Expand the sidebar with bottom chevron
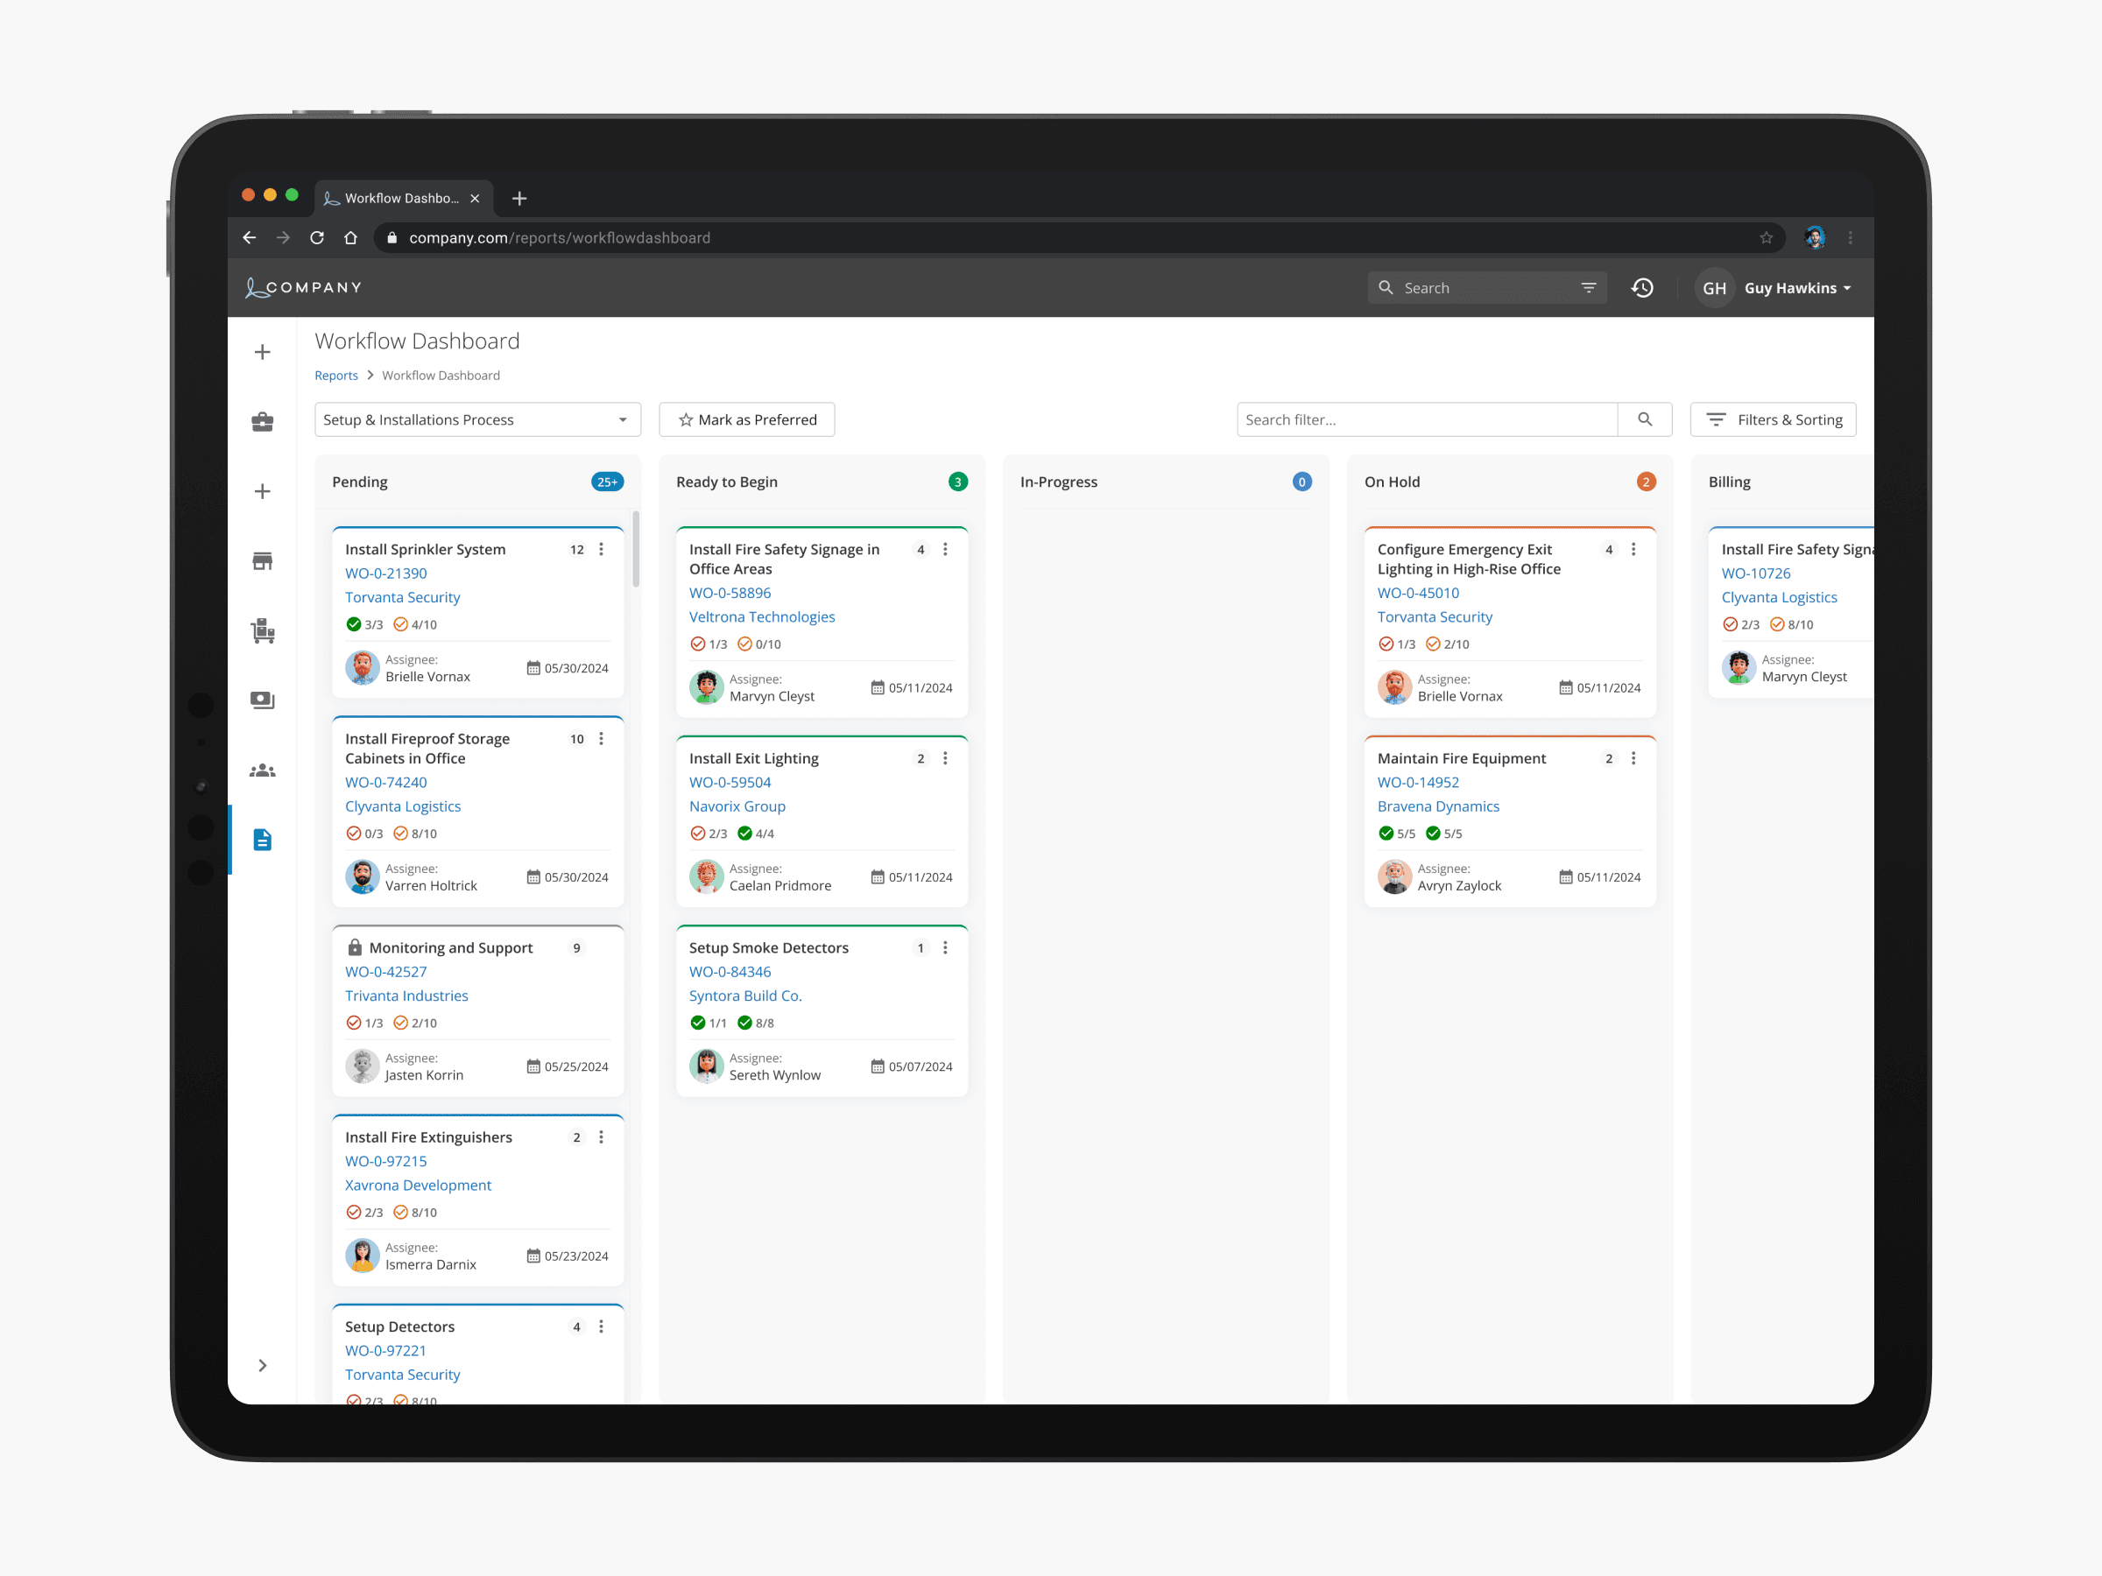The width and height of the screenshot is (2102, 1576). click(262, 1365)
